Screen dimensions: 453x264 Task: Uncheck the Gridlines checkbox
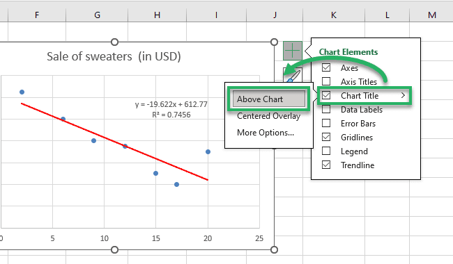pyautogui.click(x=326, y=137)
